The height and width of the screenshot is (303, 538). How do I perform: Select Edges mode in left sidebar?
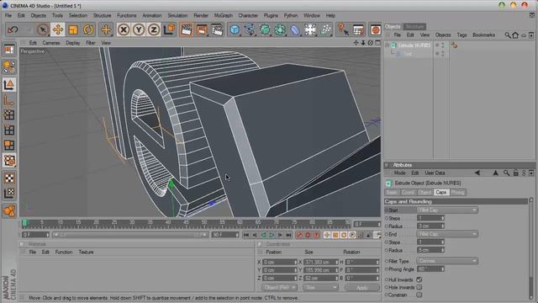click(9, 130)
